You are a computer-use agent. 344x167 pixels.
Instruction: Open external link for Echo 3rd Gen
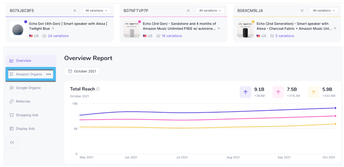tap(219, 29)
